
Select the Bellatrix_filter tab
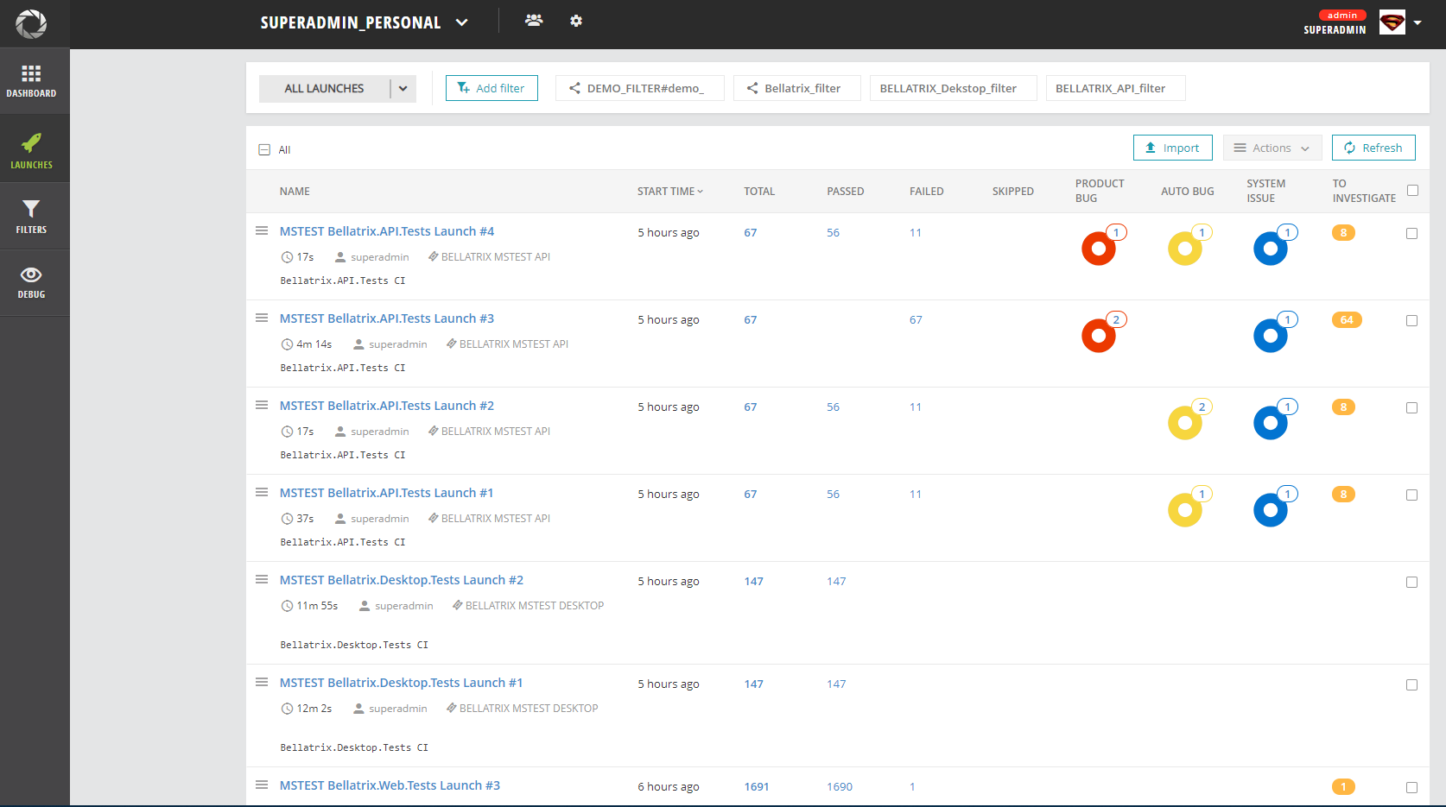tap(796, 88)
